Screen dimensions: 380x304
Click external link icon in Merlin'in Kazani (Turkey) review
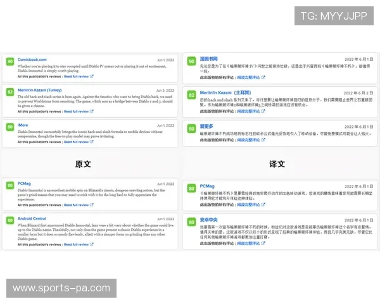(x=92, y=111)
